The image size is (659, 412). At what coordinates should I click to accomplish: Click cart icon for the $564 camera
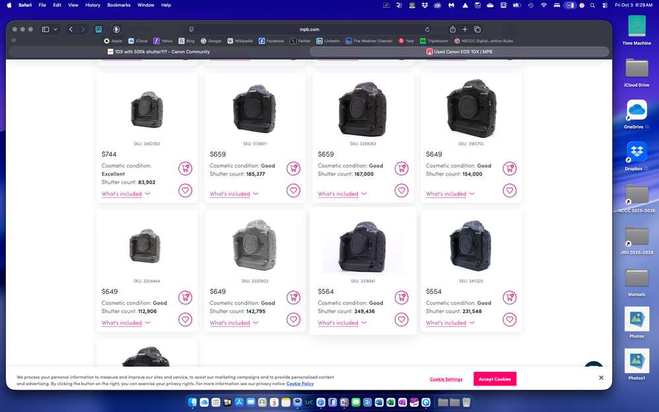[401, 298]
